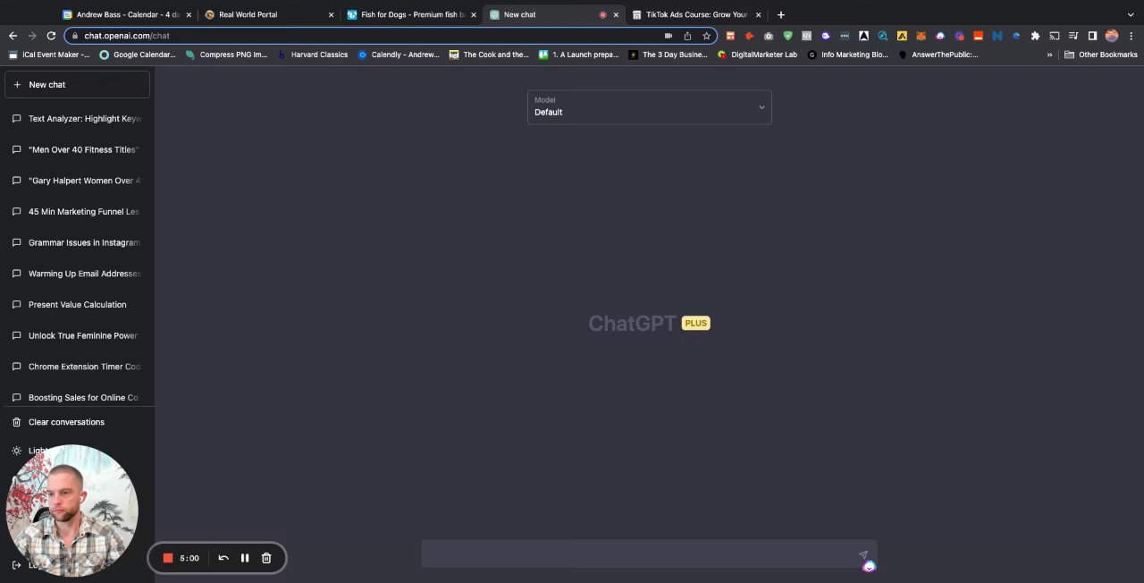Click the send message arrow icon
Image resolution: width=1144 pixels, height=583 pixels.
[863, 554]
